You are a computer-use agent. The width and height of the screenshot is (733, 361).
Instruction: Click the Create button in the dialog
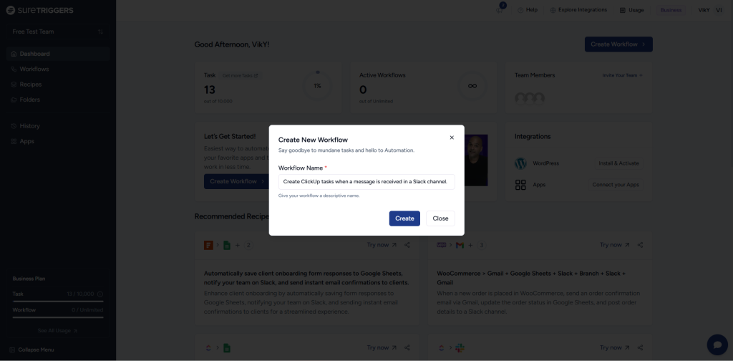coord(404,218)
